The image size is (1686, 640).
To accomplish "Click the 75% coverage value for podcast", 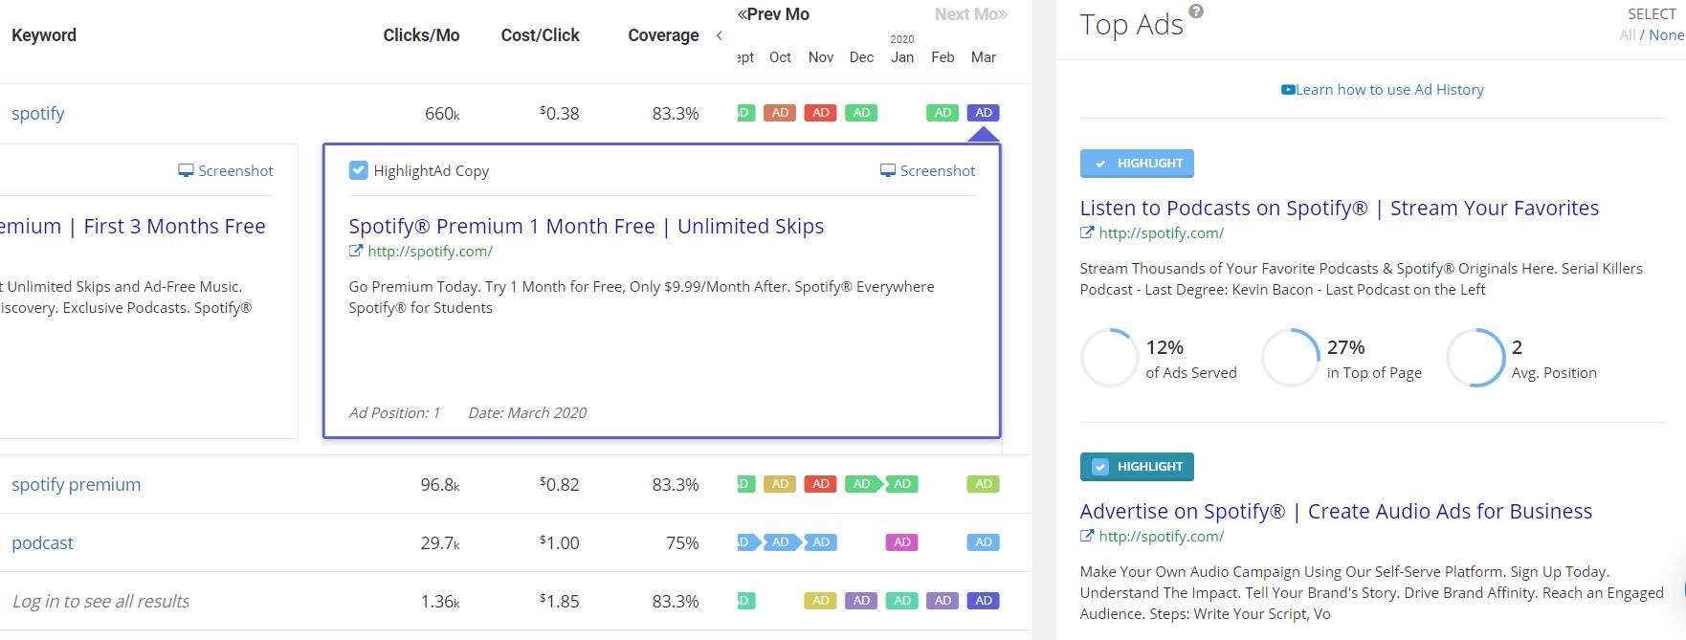I will (682, 542).
